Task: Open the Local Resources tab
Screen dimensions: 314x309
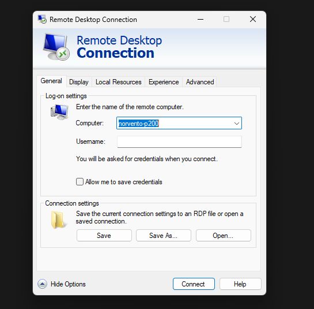Action: 118,82
